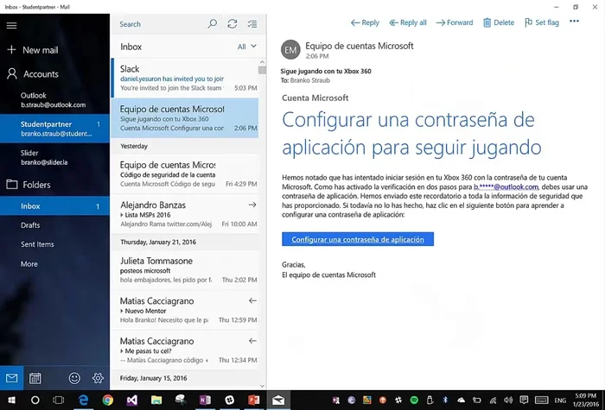Image resolution: width=605 pixels, height=410 pixels.
Task: Expand the Me pasas tu cel conversation
Action: pyautogui.click(x=122, y=351)
